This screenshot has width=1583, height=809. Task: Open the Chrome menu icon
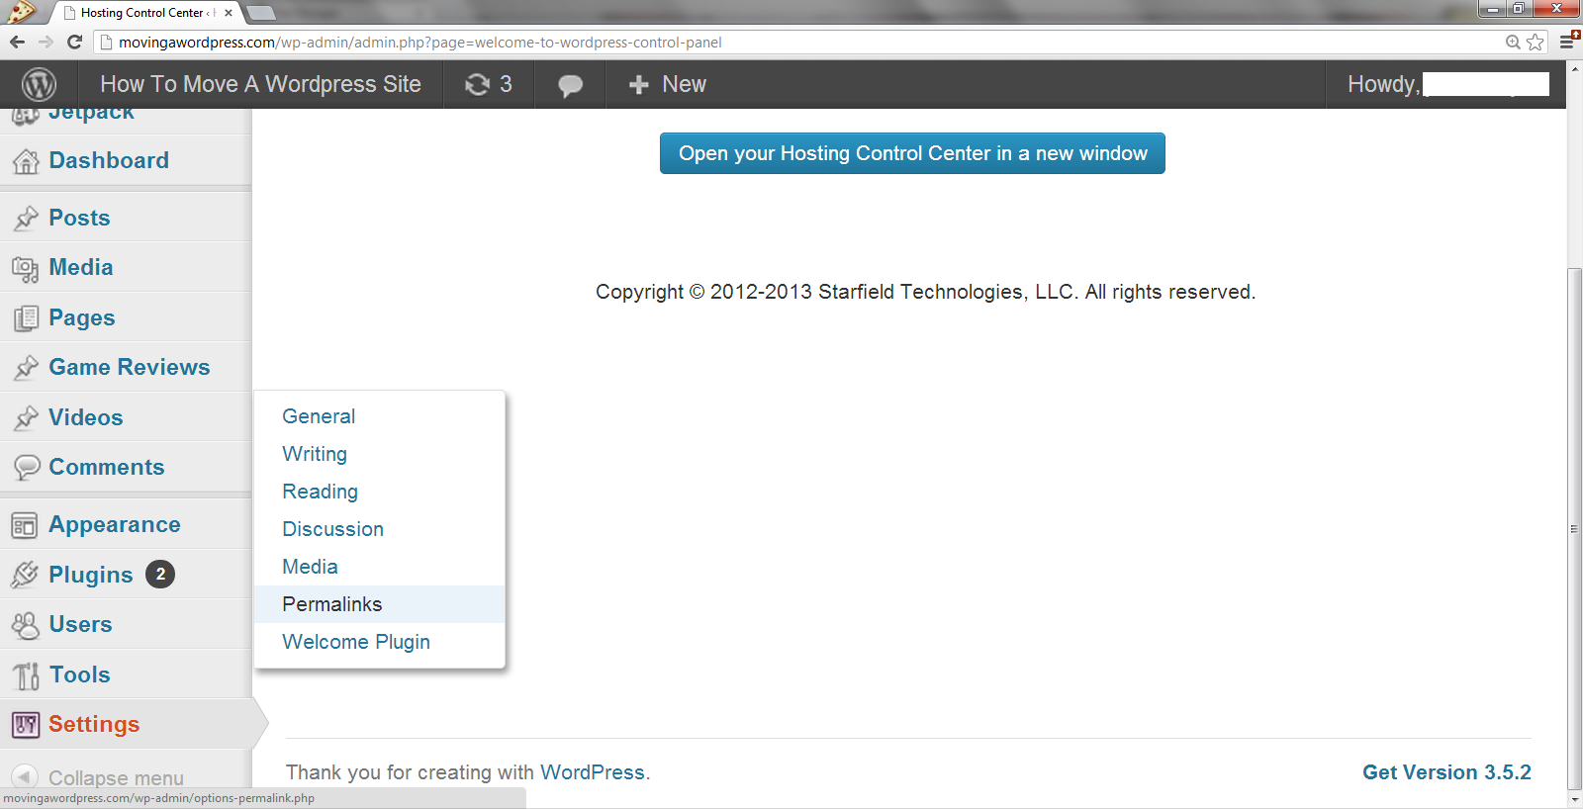(1568, 41)
